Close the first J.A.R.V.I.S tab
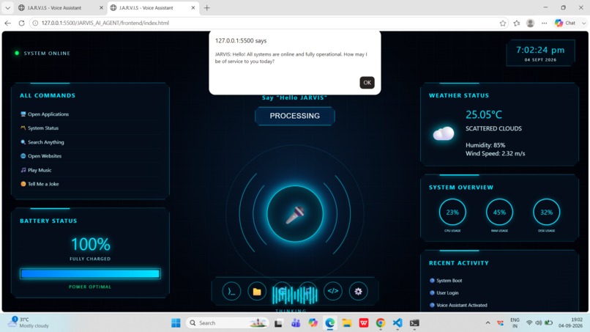This screenshot has height=332, width=590. (101, 7)
